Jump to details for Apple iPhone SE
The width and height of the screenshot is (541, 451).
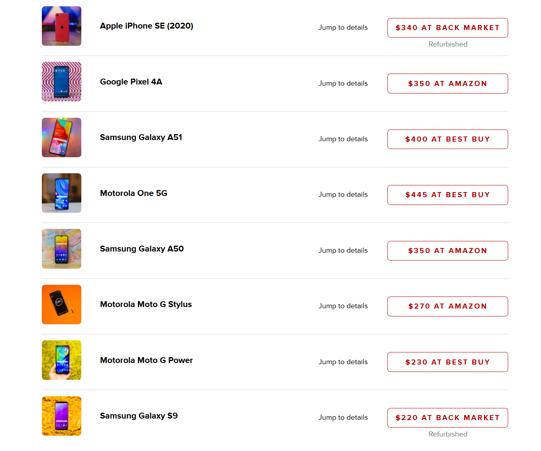(343, 27)
